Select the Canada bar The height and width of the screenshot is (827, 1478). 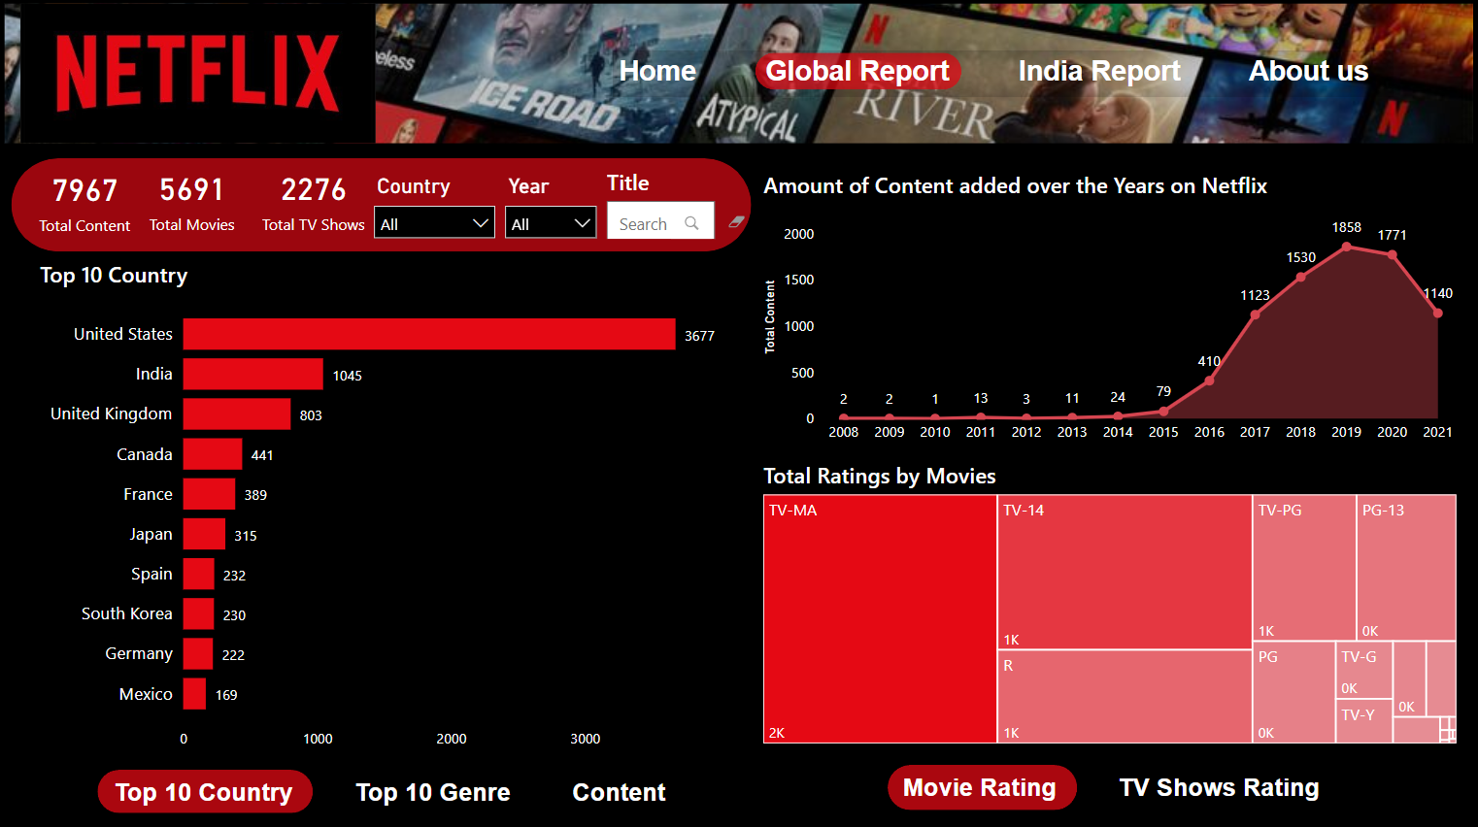click(213, 454)
